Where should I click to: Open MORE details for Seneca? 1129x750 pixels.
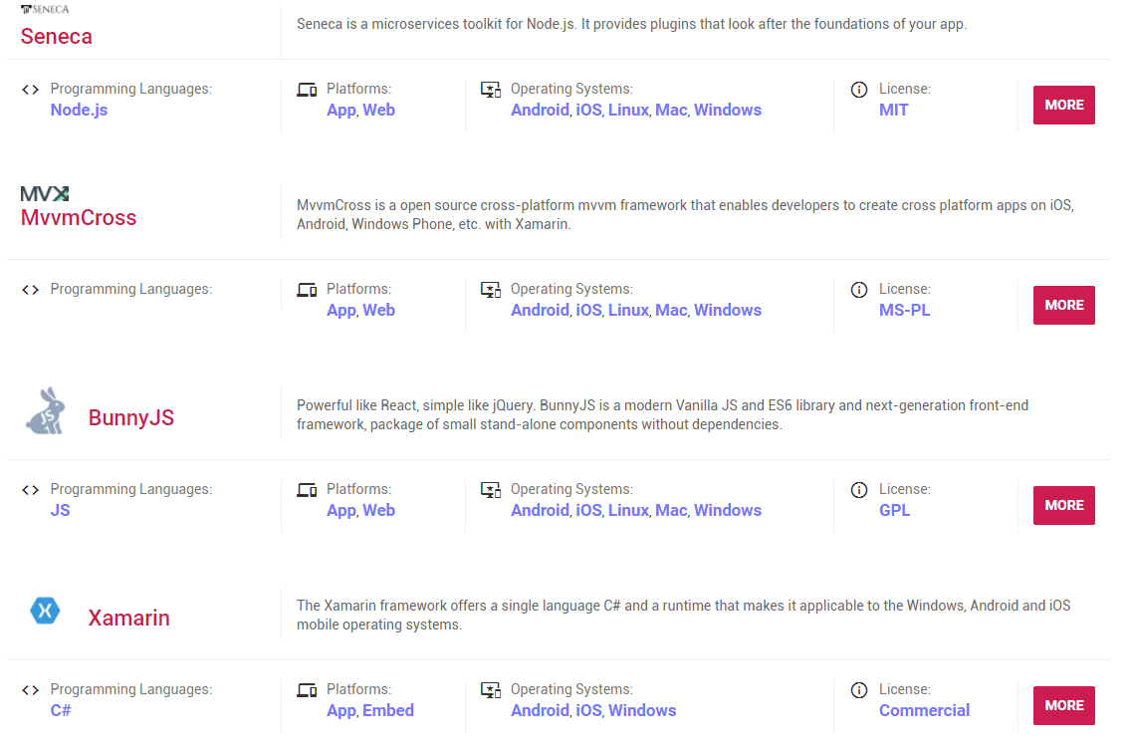point(1063,106)
